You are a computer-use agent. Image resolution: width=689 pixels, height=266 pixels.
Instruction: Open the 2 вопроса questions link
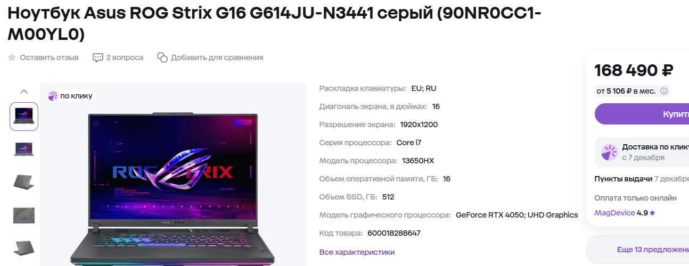coord(125,57)
